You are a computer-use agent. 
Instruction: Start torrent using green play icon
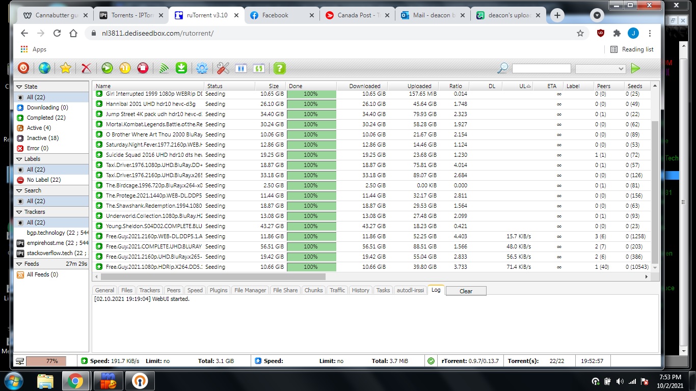click(107, 68)
